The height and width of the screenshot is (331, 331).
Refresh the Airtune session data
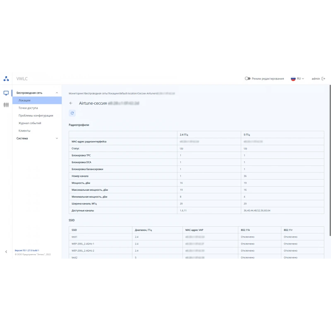72,113
